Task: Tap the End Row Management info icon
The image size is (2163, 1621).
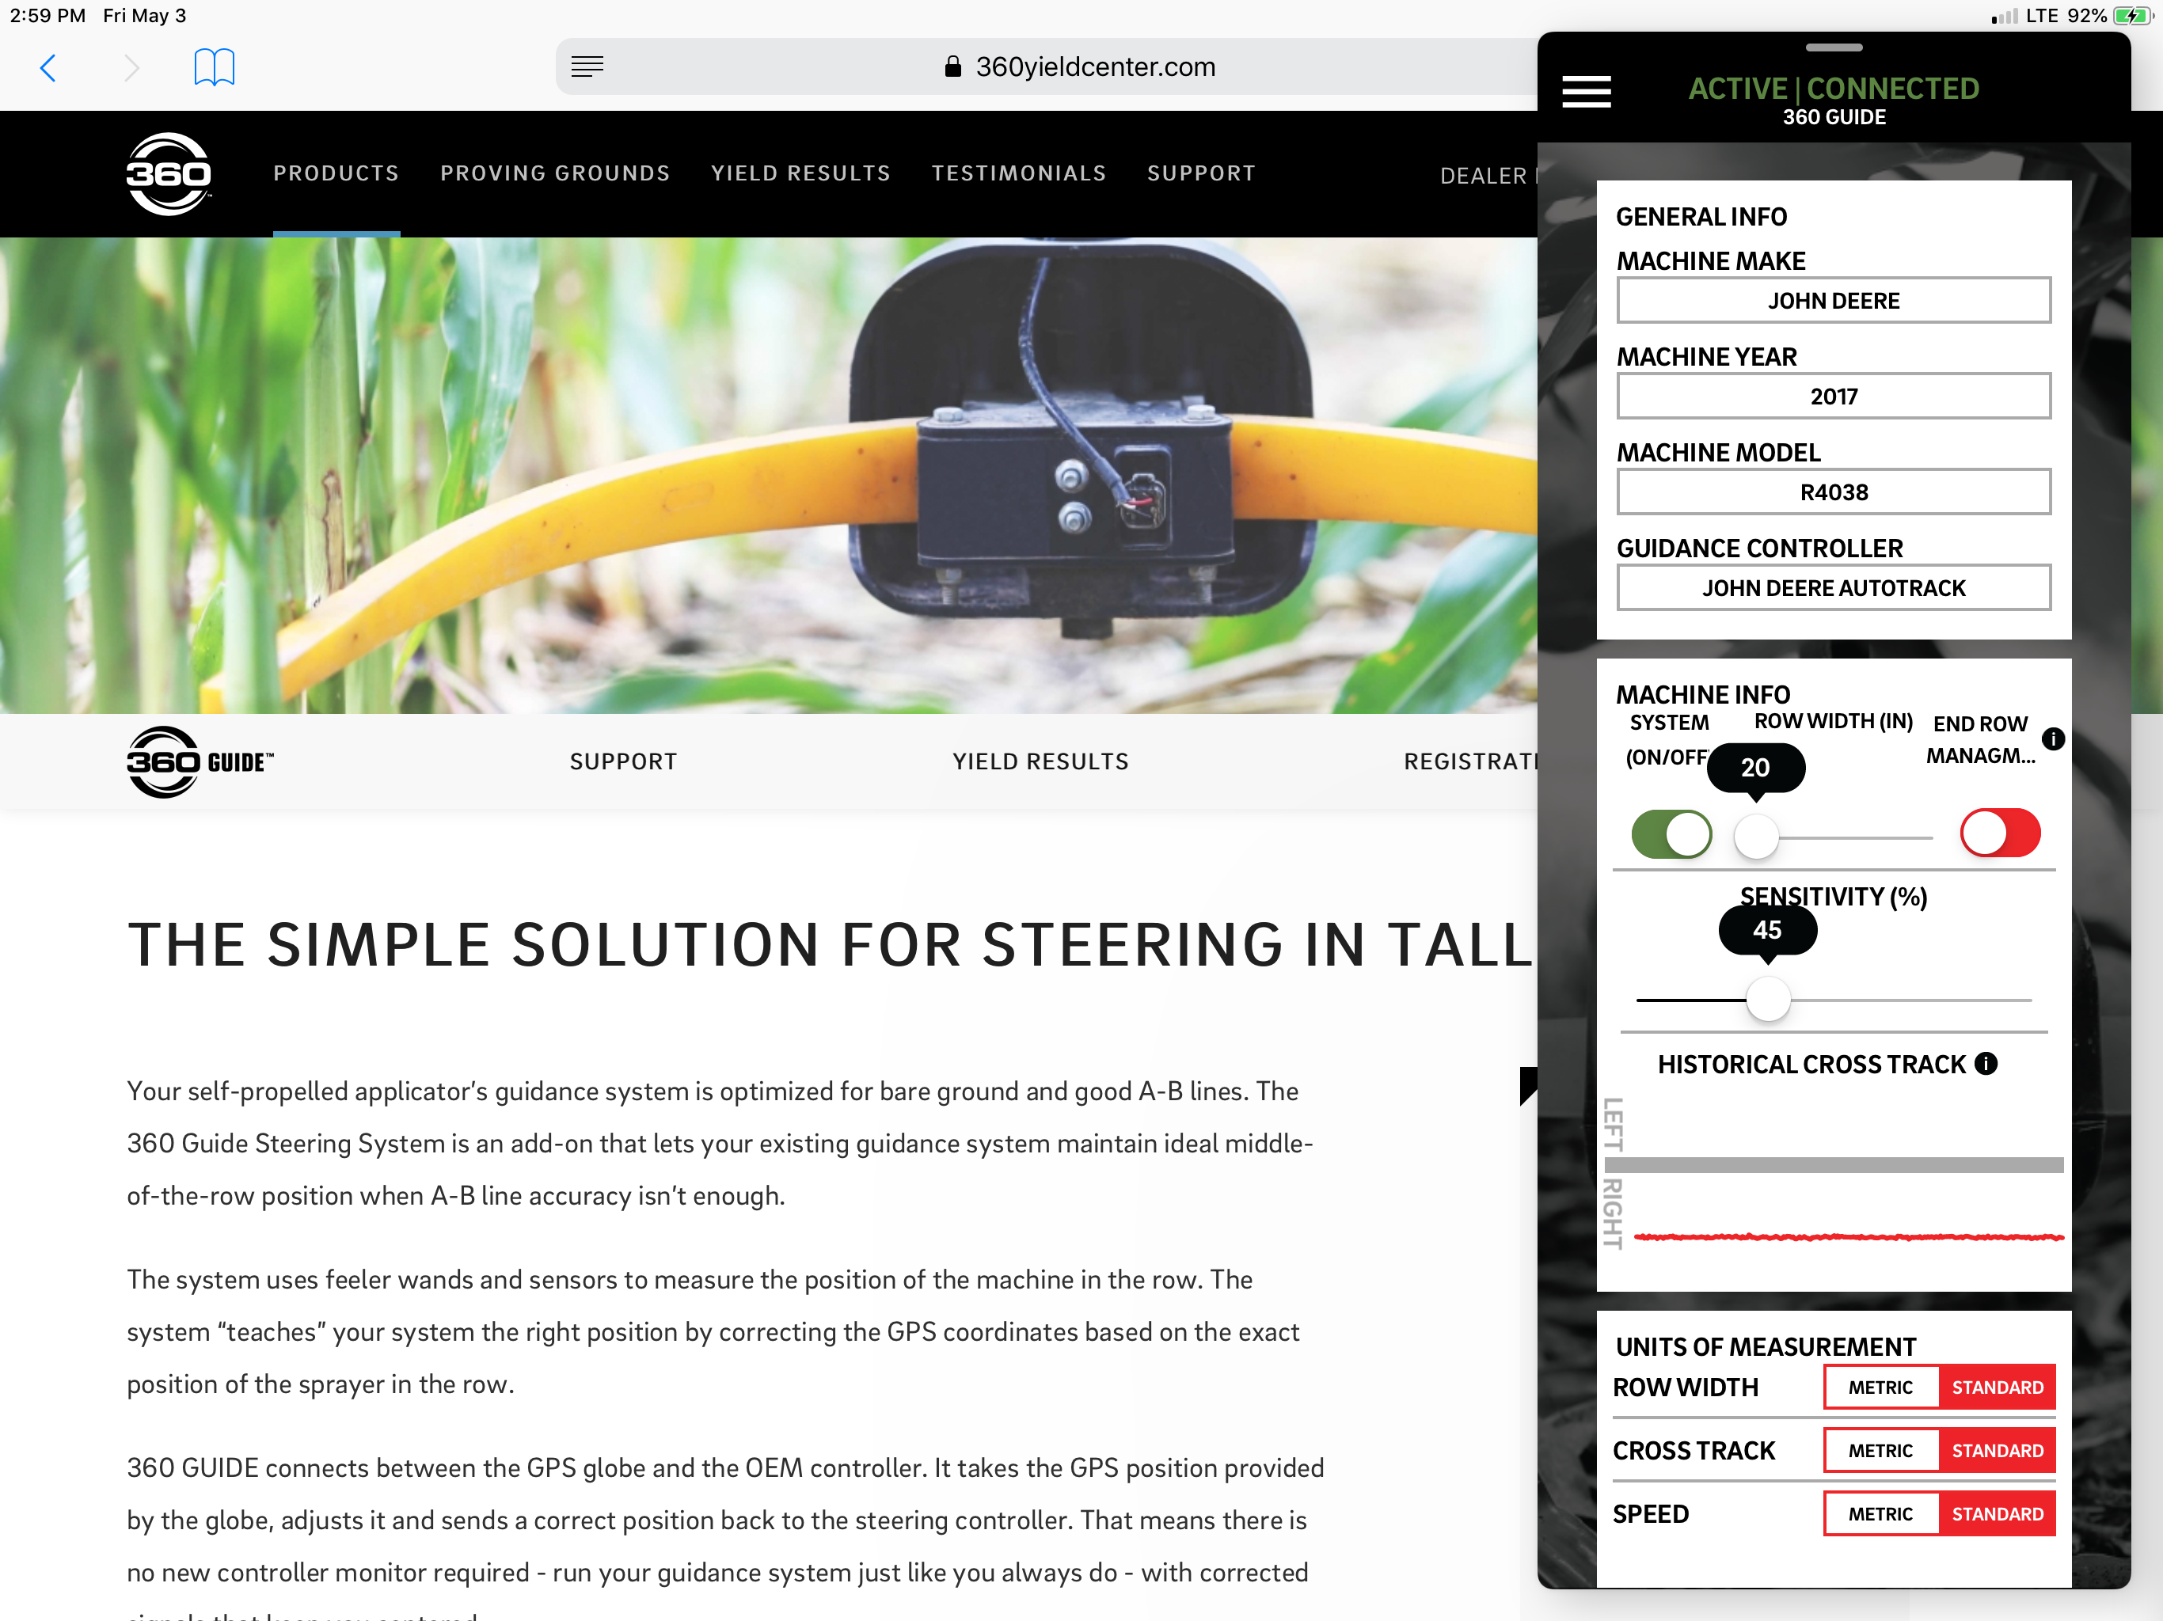Action: pyautogui.click(x=2054, y=739)
